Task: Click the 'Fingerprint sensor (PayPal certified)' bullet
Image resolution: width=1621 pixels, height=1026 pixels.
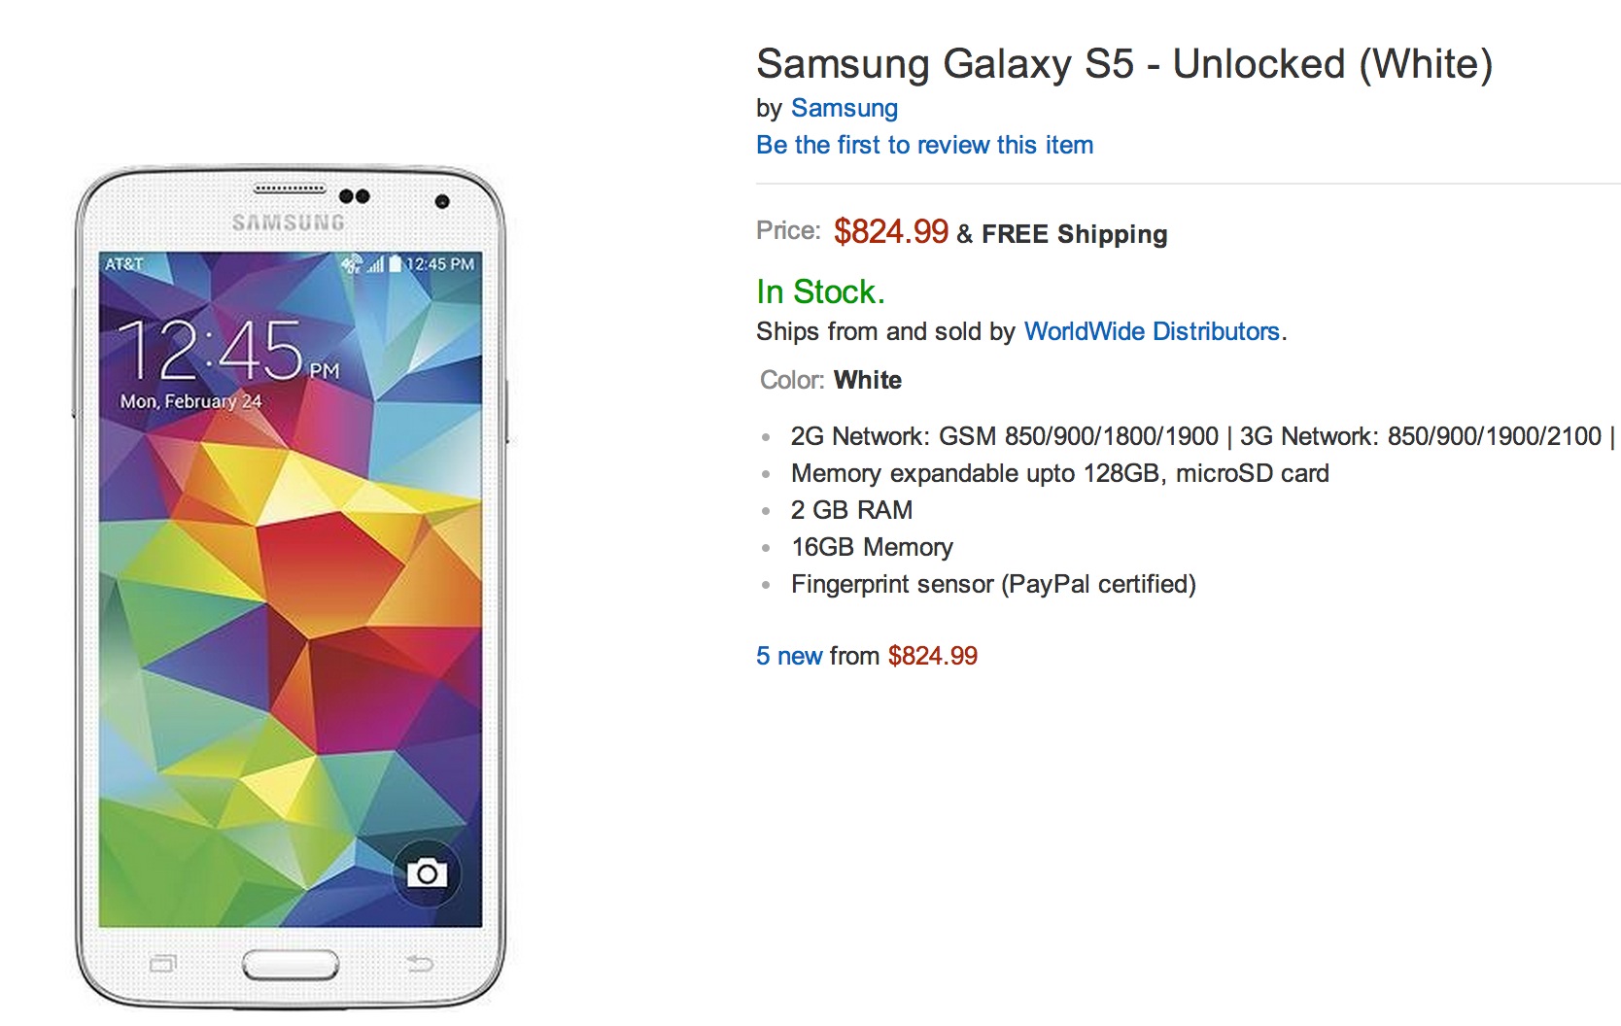Action: (x=993, y=584)
